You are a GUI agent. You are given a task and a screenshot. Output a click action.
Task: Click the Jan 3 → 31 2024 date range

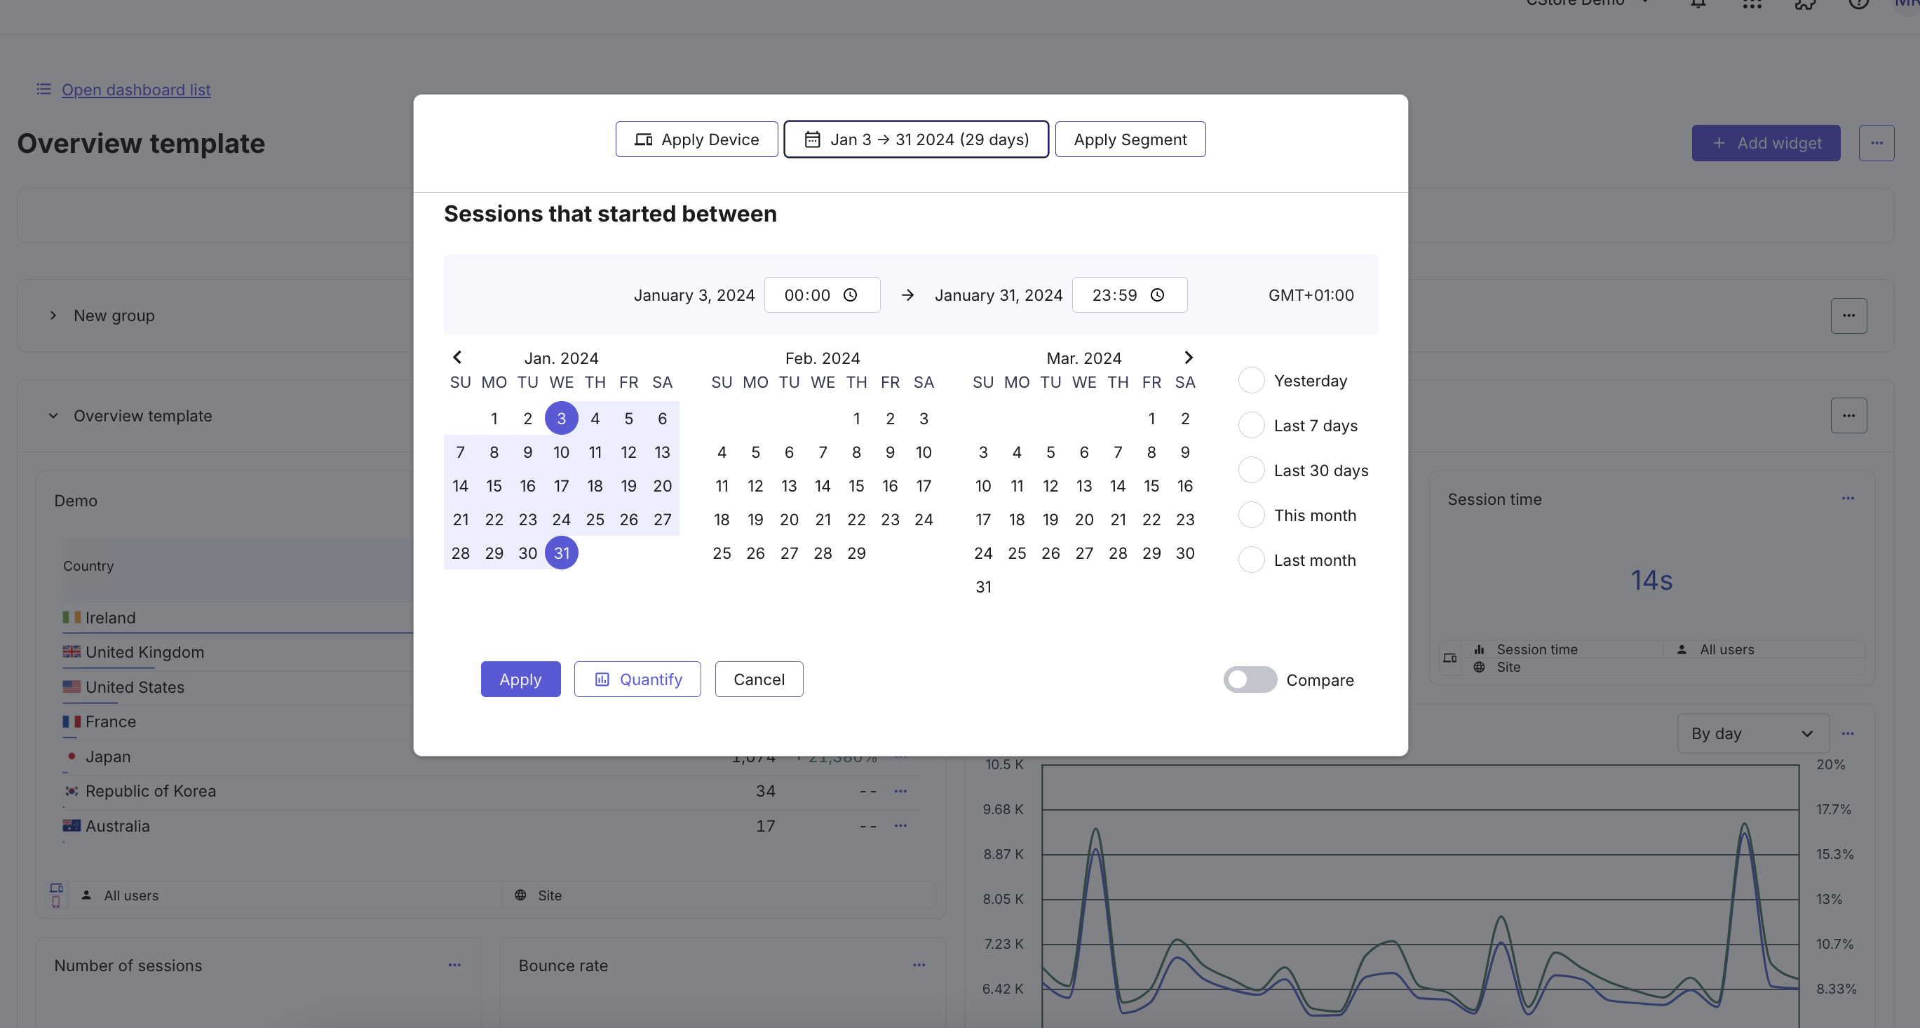tap(916, 140)
